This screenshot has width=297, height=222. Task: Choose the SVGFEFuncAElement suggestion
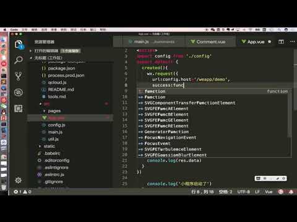pos(213,109)
